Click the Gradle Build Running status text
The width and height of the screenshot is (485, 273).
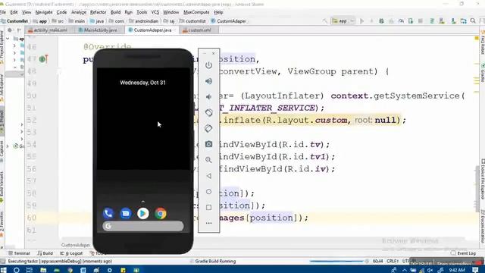point(215,261)
